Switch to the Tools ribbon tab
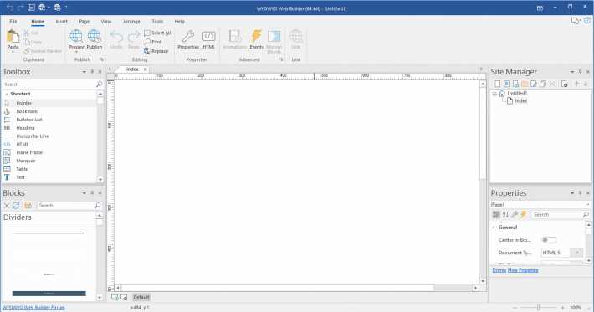594x312 pixels. point(157,22)
